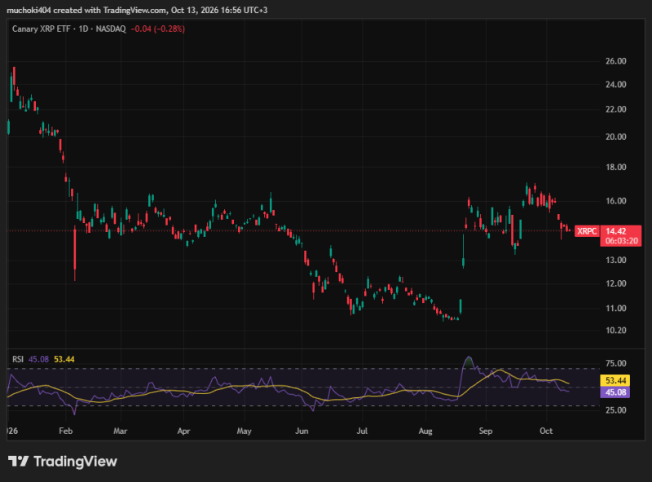652x482 pixels.
Task: Select the 14.42 current price label
Action: [616, 231]
